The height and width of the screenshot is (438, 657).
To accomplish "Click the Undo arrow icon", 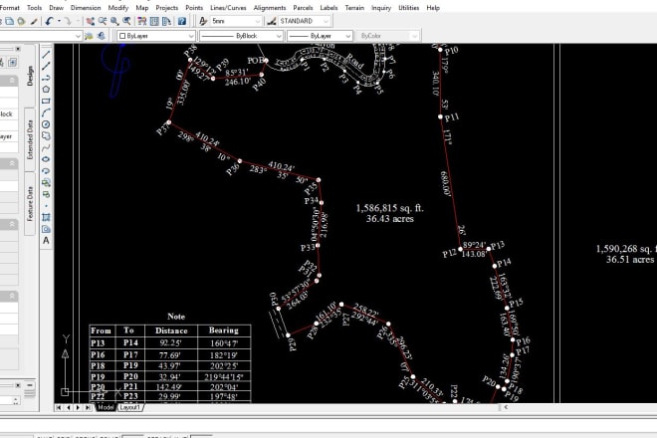I will pos(50,21).
